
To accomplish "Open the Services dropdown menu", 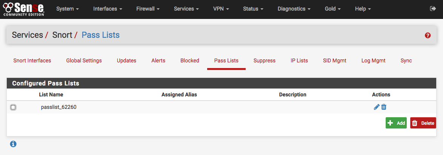I will pos(186,9).
